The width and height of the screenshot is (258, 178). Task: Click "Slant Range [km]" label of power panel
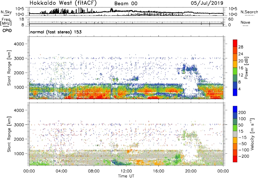click(9, 68)
